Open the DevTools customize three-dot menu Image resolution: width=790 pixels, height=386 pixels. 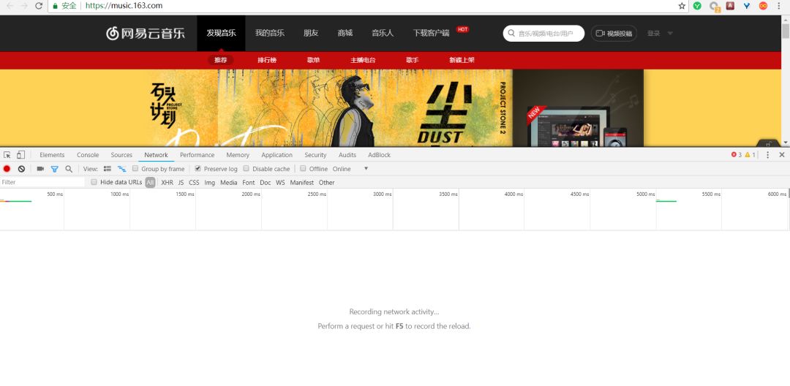pos(768,155)
